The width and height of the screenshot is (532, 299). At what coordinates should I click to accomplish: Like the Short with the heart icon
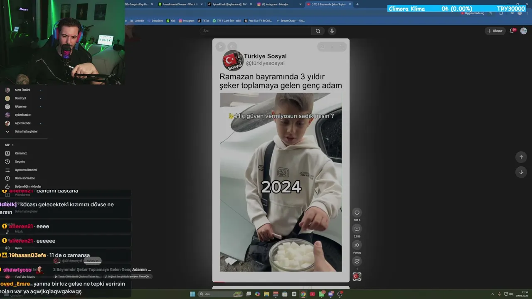(357, 213)
